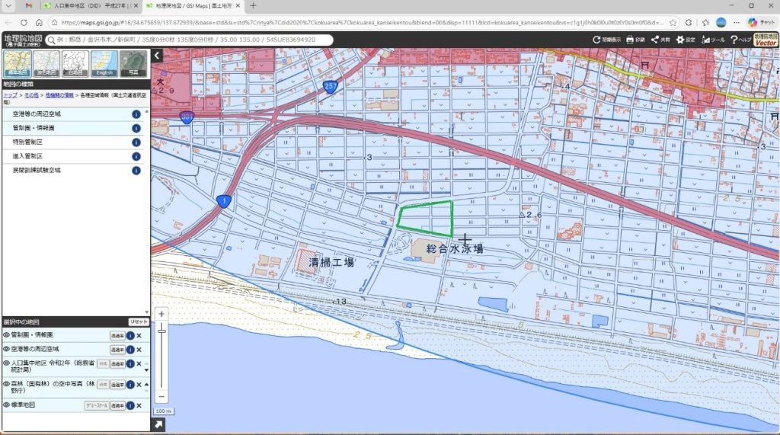Follow the トップ breadcrumb link

tap(10, 95)
